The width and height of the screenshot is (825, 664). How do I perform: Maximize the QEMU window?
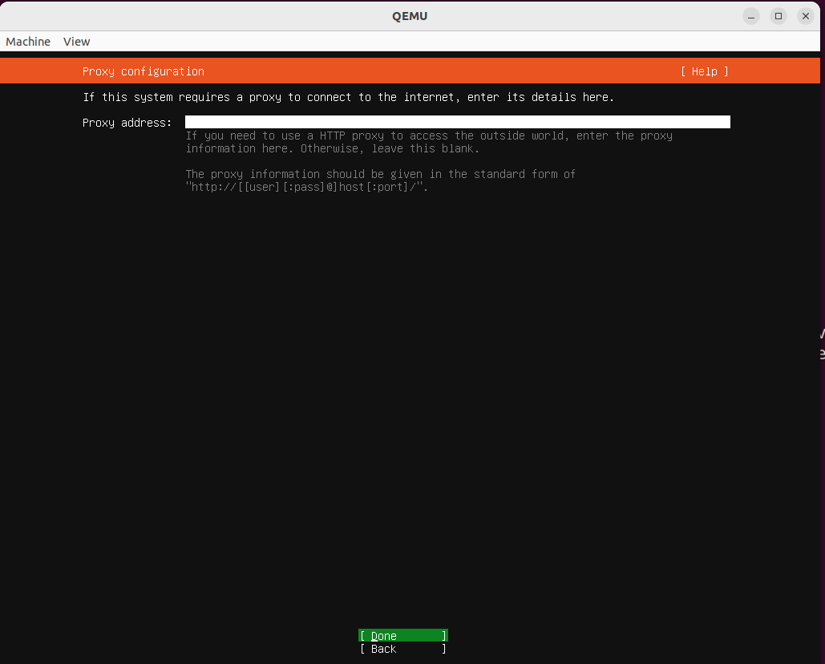tap(778, 15)
